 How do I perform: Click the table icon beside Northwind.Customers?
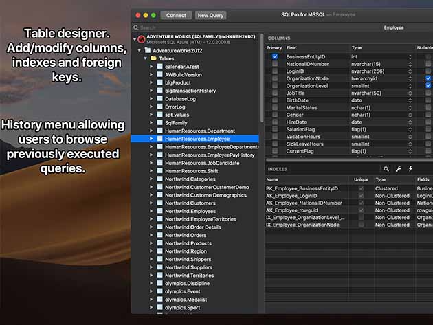159,203
